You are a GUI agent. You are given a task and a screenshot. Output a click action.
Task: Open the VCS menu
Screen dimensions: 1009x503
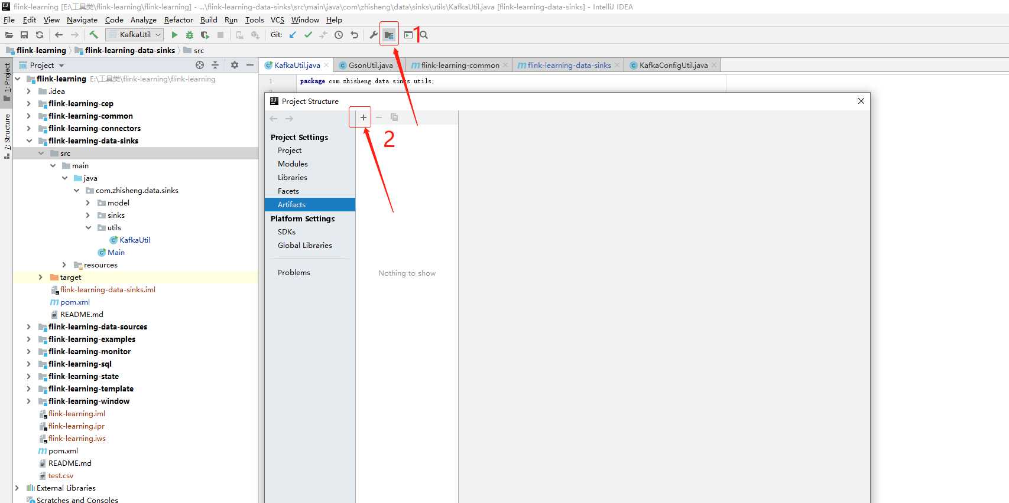277,19
